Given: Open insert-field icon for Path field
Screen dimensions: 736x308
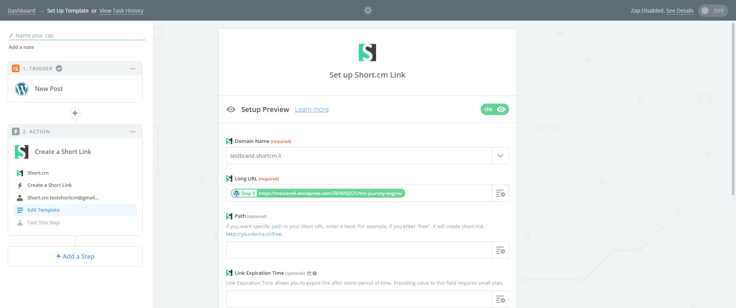Looking at the screenshot, I should 500,250.
